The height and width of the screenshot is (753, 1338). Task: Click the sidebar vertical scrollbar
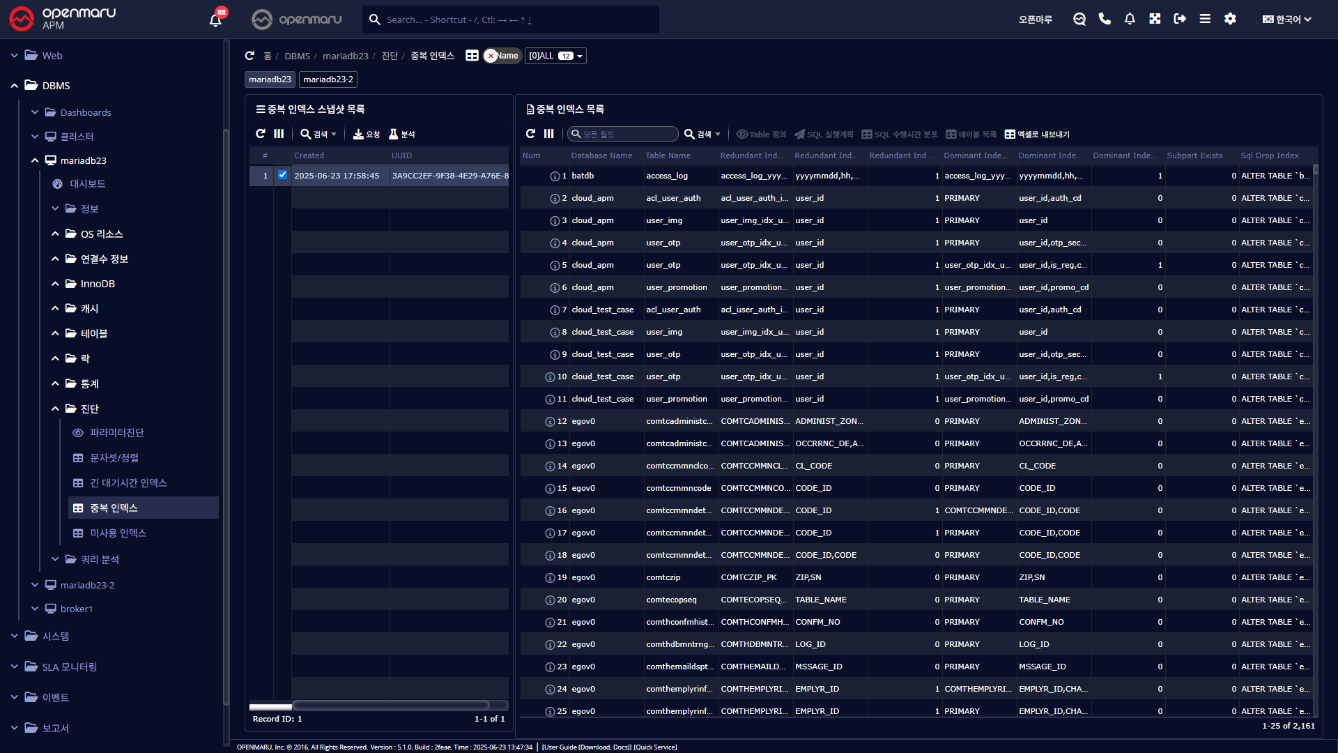225,418
